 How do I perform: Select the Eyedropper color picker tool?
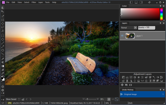coord(3,73)
